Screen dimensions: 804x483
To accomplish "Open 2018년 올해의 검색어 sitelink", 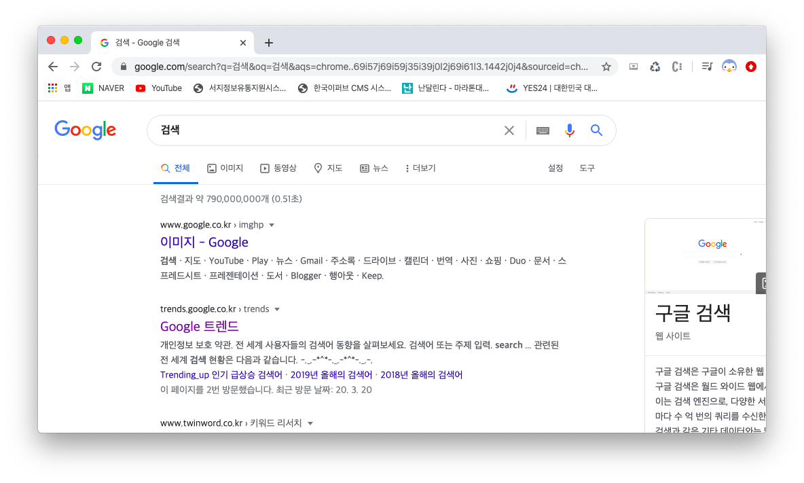I will tap(422, 375).
